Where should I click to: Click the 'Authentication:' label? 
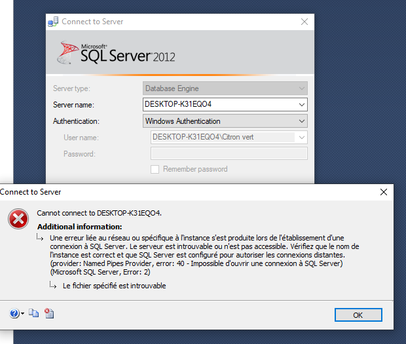click(76, 121)
